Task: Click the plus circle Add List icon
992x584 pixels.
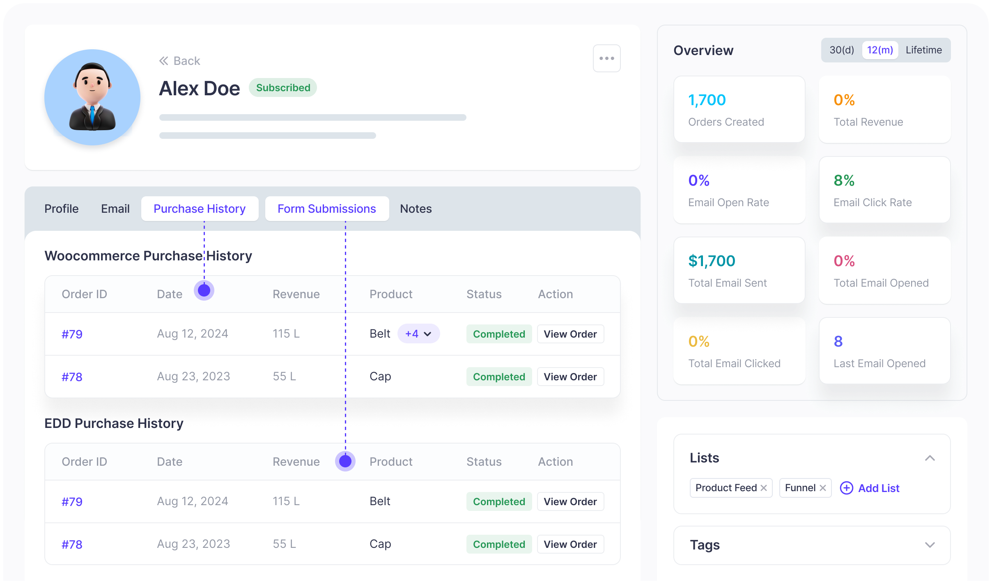Action: tap(846, 488)
